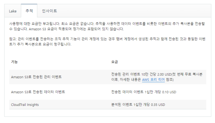Open the 인사이트 tab
Screen dimensions: 215x123
click(x=49, y=11)
